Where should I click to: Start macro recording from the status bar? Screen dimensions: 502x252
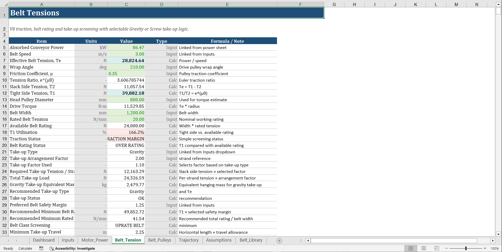point(41,248)
